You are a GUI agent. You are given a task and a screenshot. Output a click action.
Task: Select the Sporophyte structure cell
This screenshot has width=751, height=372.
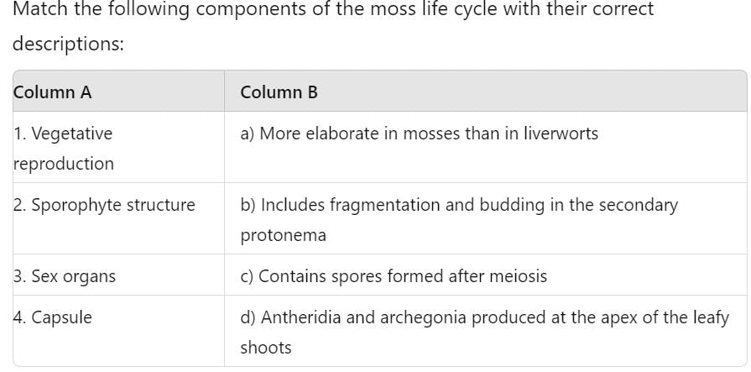pyautogui.click(x=119, y=219)
